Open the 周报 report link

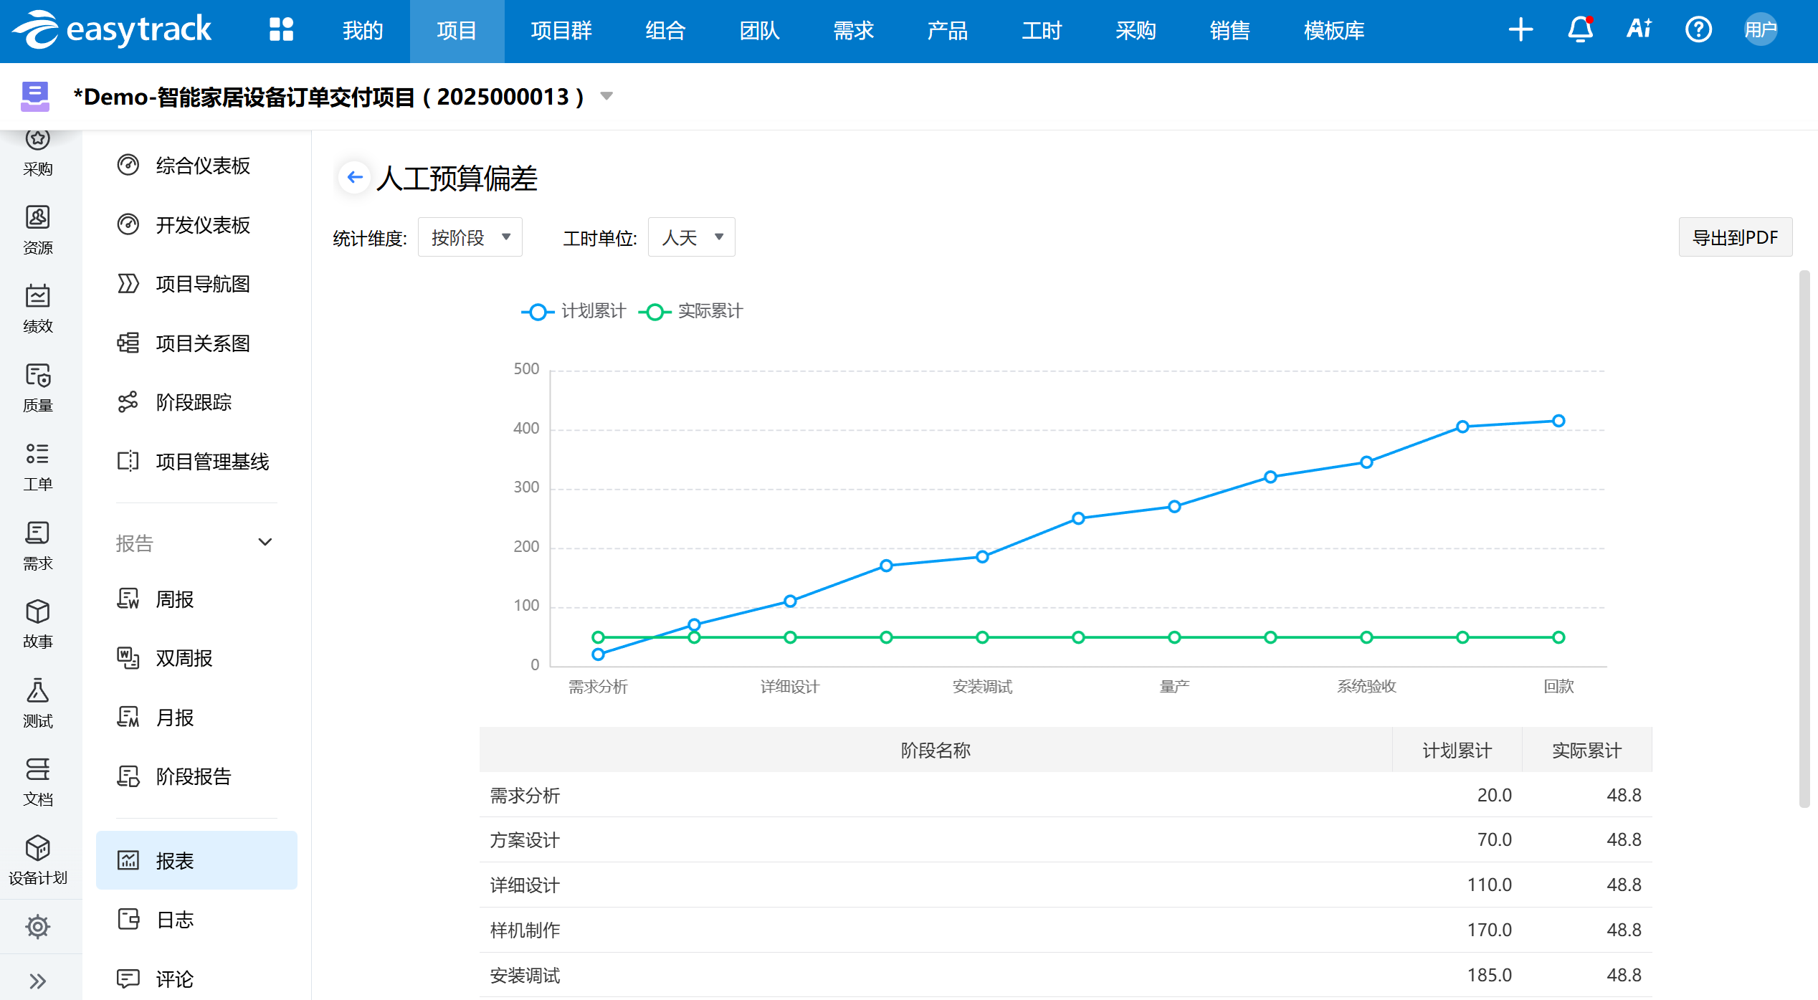(174, 599)
